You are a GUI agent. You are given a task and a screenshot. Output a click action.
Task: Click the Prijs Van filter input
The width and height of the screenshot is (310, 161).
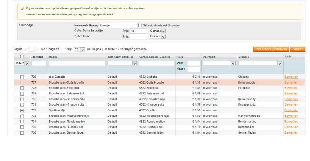point(193,63)
